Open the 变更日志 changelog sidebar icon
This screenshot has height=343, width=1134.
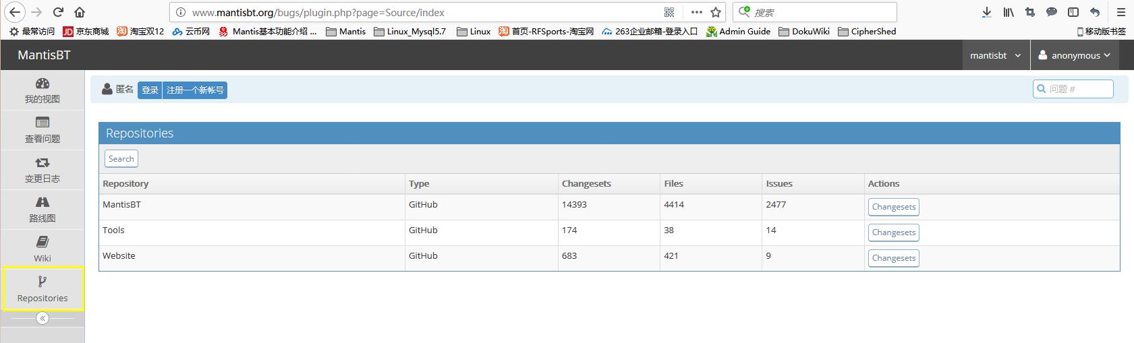pyautogui.click(x=42, y=162)
